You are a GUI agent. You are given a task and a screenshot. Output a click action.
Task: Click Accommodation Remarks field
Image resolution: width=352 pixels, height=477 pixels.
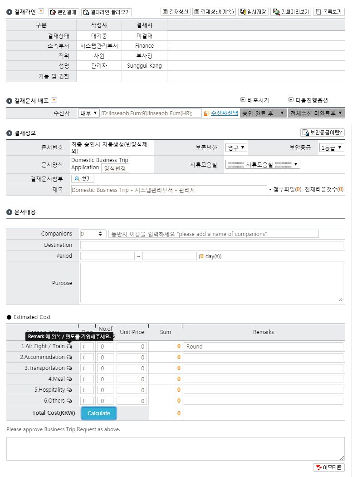pyautogui.click(x=263, y=358)
